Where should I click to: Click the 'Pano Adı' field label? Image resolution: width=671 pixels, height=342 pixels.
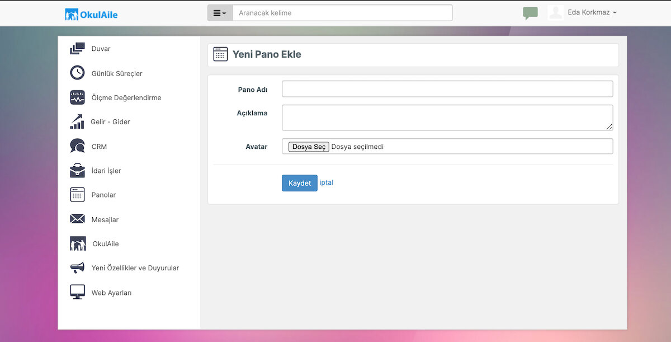click(x=253, y=90)
